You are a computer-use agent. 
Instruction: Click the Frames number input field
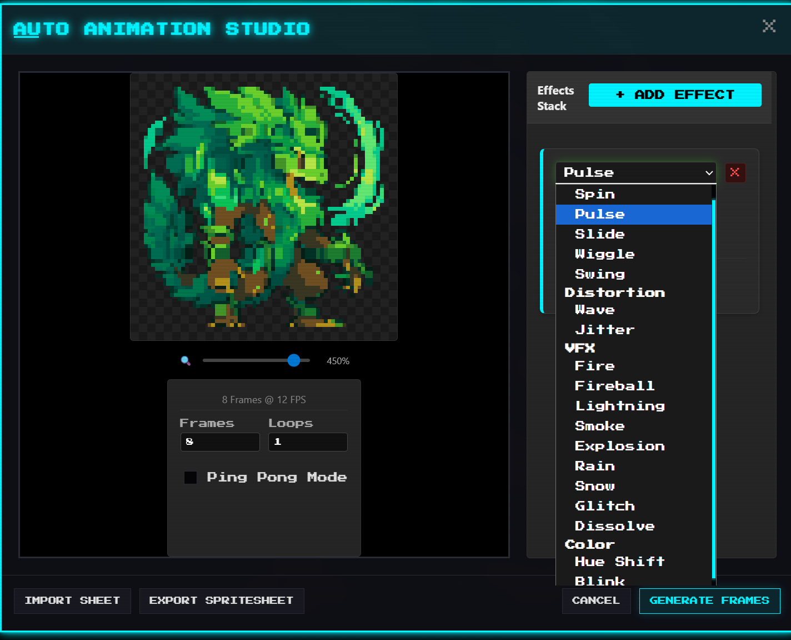point(220,442)
